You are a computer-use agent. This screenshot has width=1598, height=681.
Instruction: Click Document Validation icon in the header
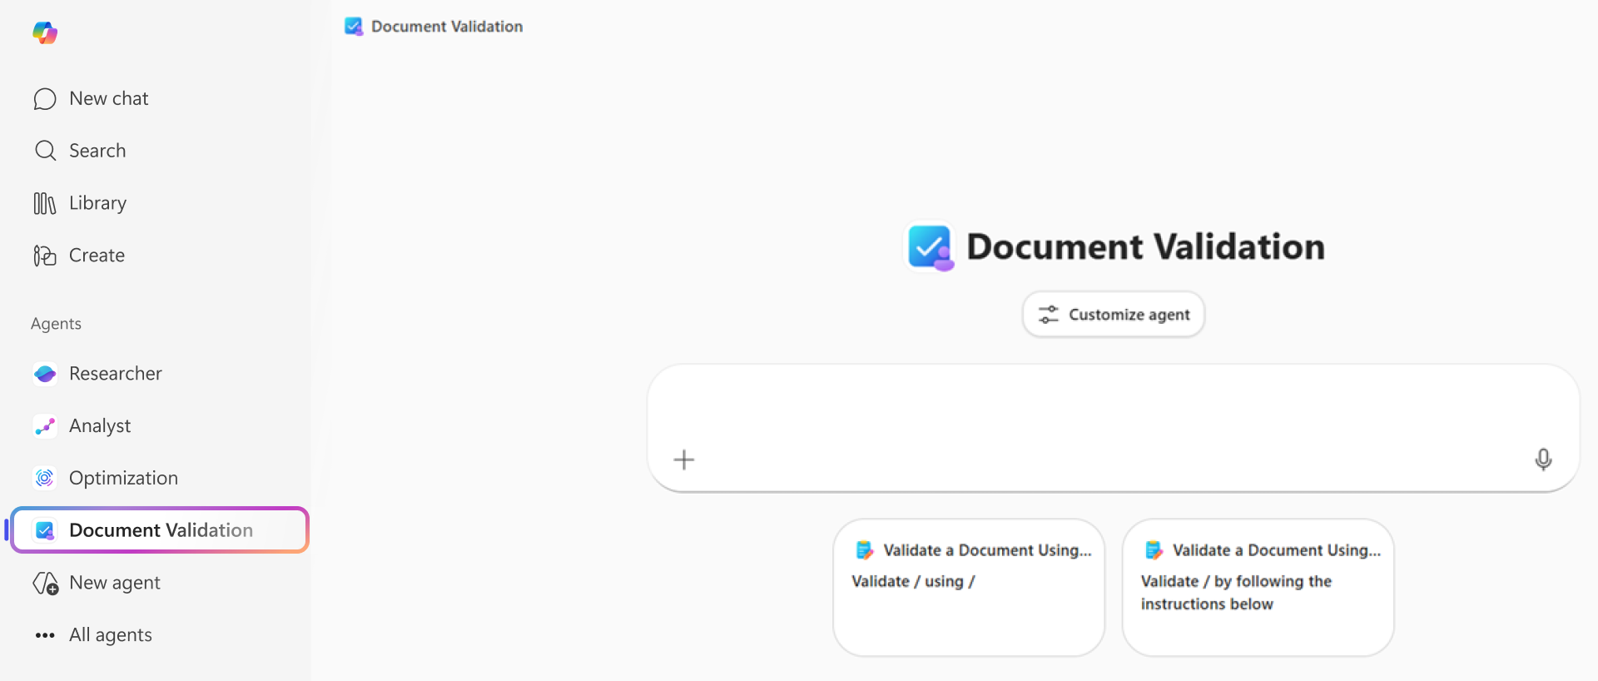click(x=354, y=27)
